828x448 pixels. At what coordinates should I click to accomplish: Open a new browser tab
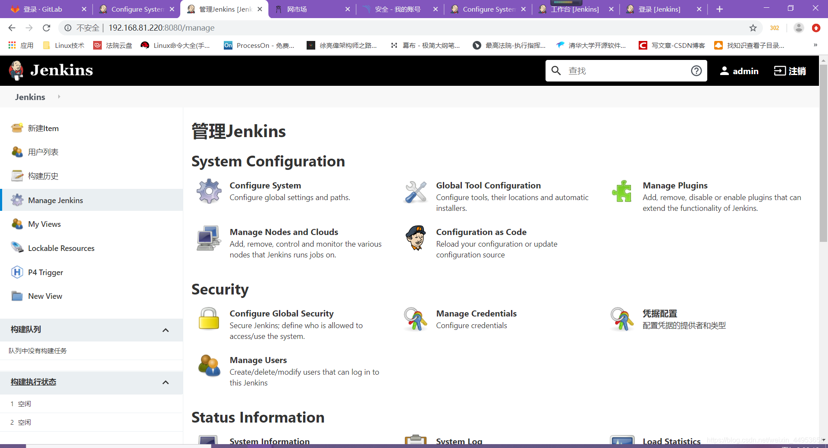click(x=719, y=9)
